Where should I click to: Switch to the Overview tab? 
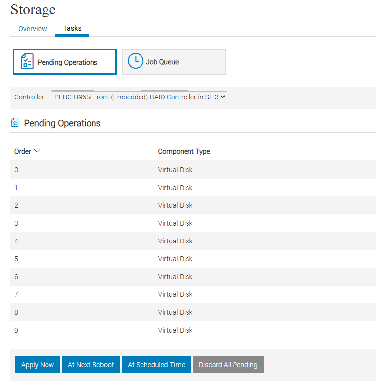pos(33,29)
